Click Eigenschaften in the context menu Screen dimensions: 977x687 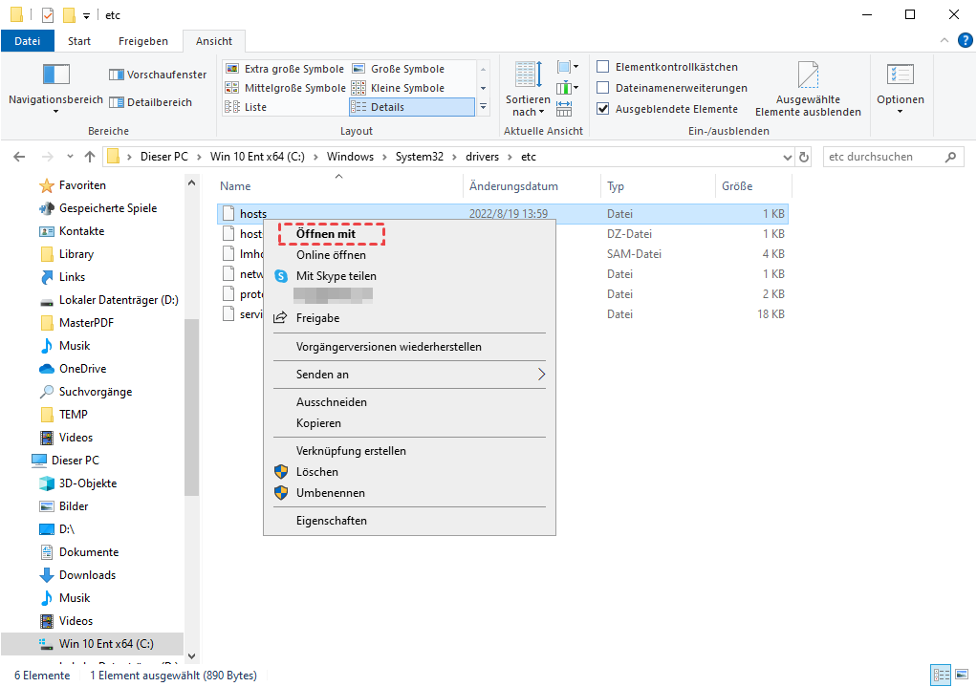[x=331, y=521]
